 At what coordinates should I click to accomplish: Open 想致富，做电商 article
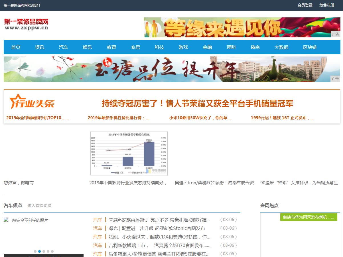pos(19,183)
